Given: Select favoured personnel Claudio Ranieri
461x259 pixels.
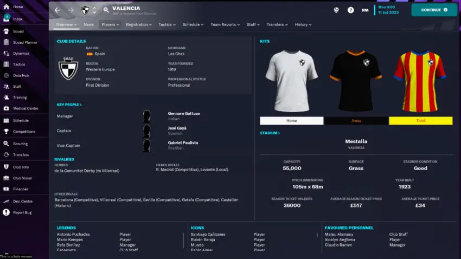Looking at the screenshot, I should [x=338, y=245].
